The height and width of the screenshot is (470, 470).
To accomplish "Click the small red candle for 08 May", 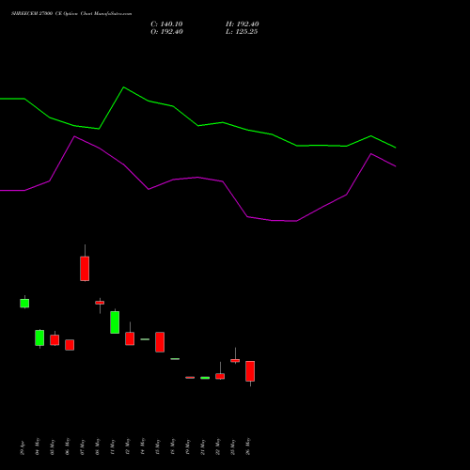I will [x=100, y=303].
